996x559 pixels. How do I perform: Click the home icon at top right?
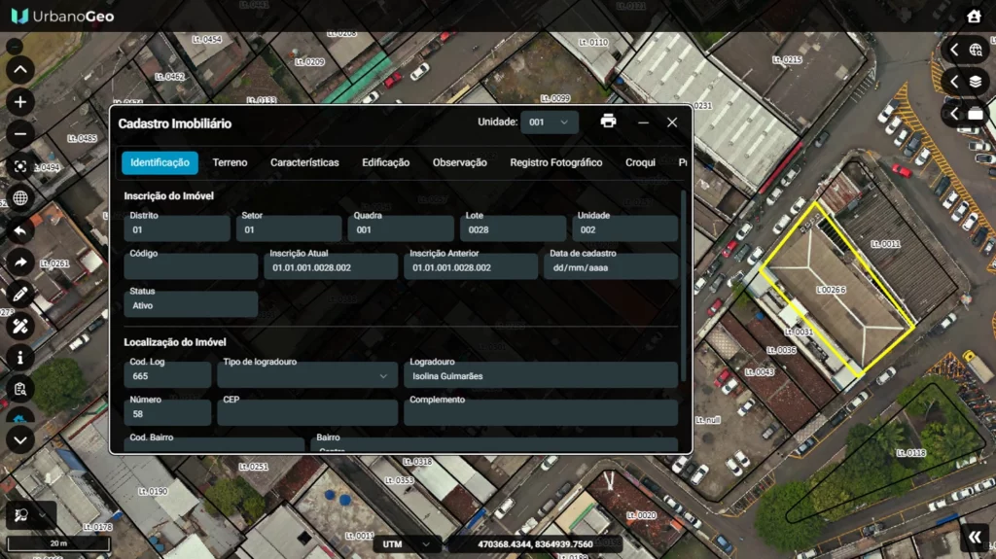tap(974, 17)
